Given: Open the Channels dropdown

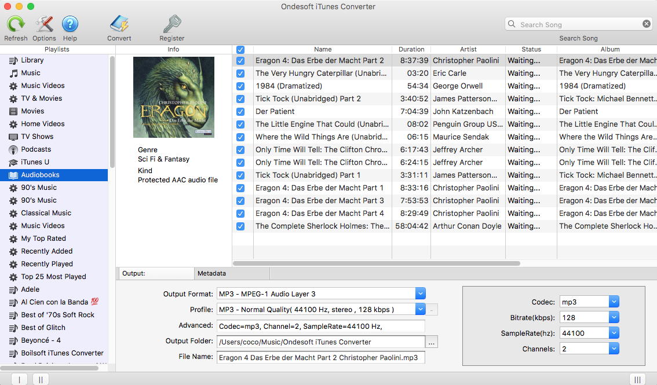Looking at the screenshot, I should click(x=614, y=349).
